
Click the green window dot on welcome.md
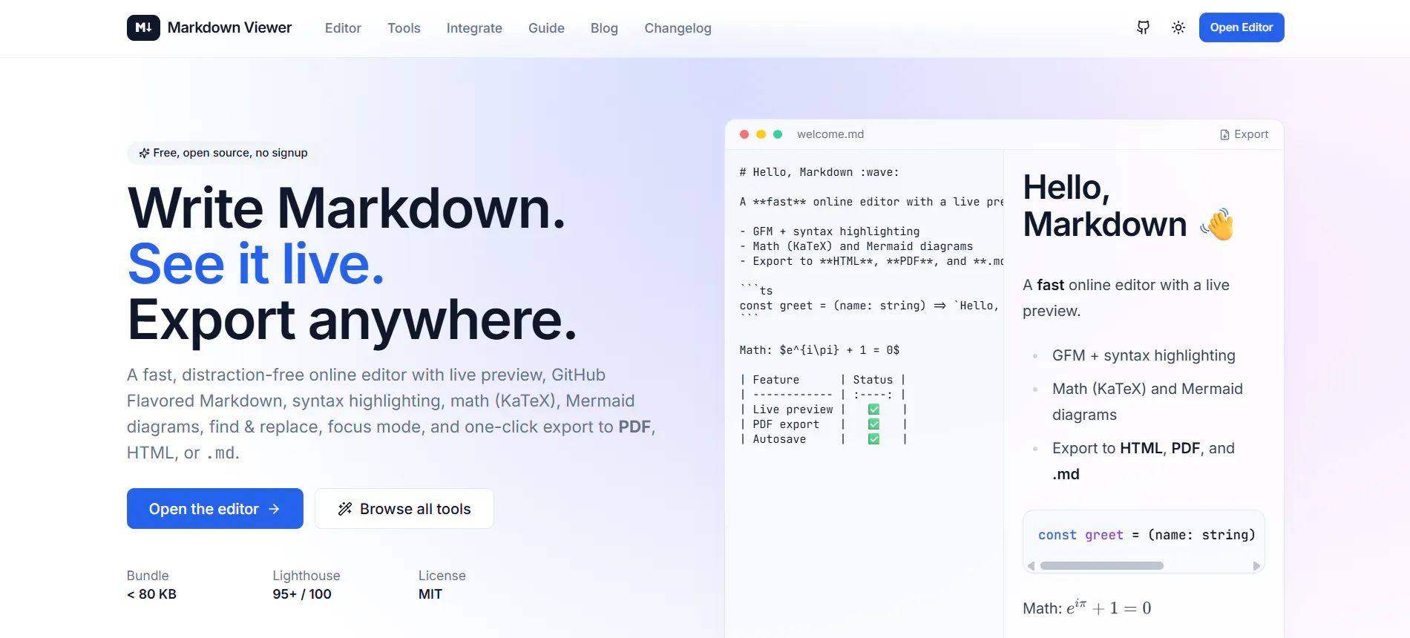point(778,134)
